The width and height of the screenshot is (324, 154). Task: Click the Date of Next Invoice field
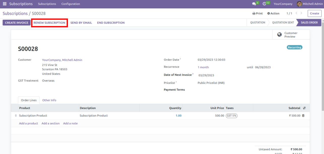206,75
